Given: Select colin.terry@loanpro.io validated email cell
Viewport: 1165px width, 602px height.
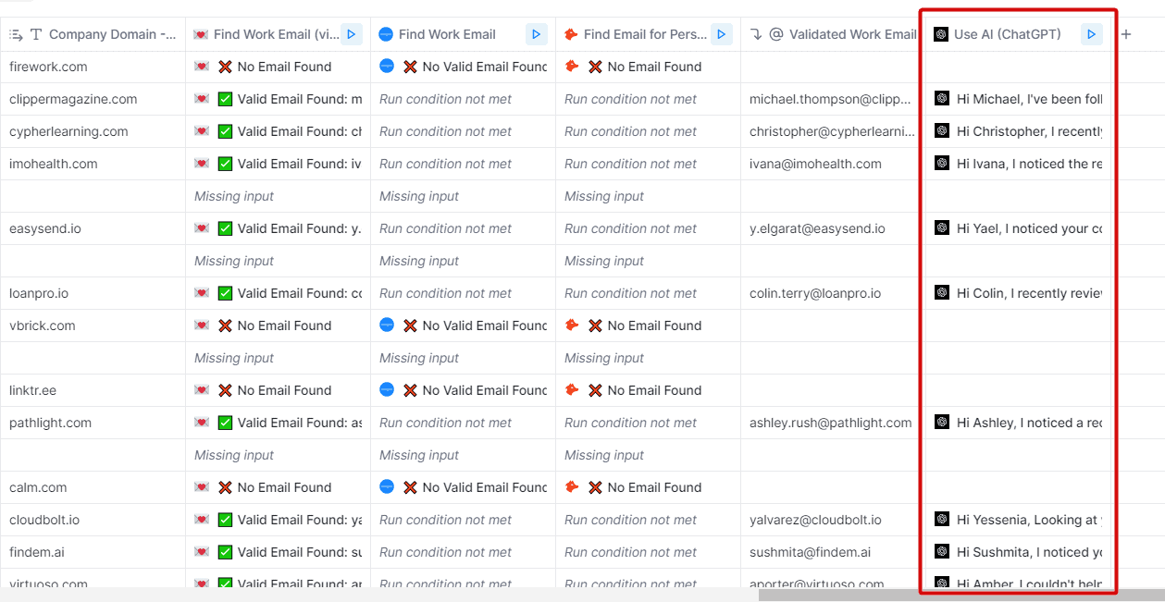Looking at the screenshot, I should tap(815, 293).
